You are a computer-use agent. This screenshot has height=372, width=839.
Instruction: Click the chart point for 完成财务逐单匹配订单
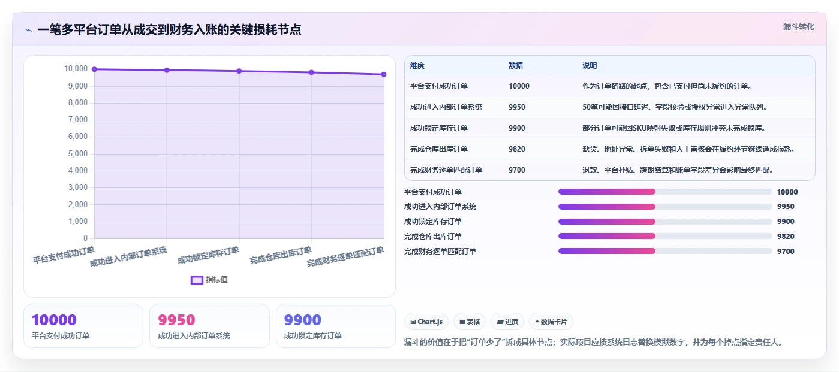pos(384,74)
